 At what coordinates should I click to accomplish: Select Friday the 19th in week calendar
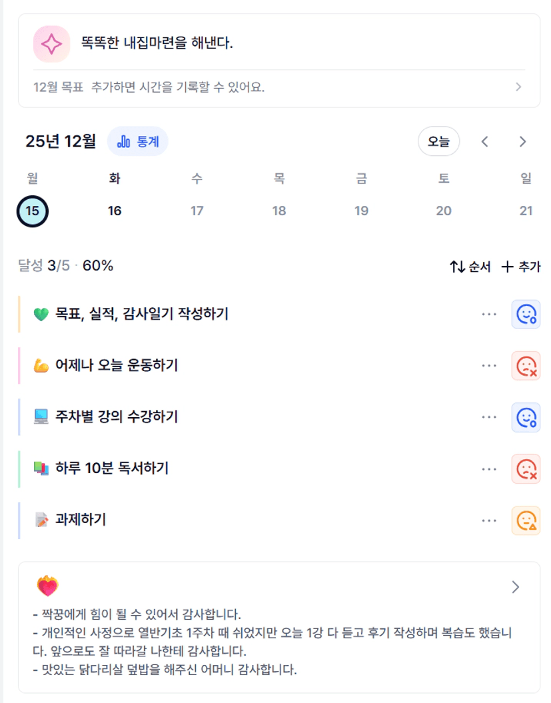tap(361, 211)
